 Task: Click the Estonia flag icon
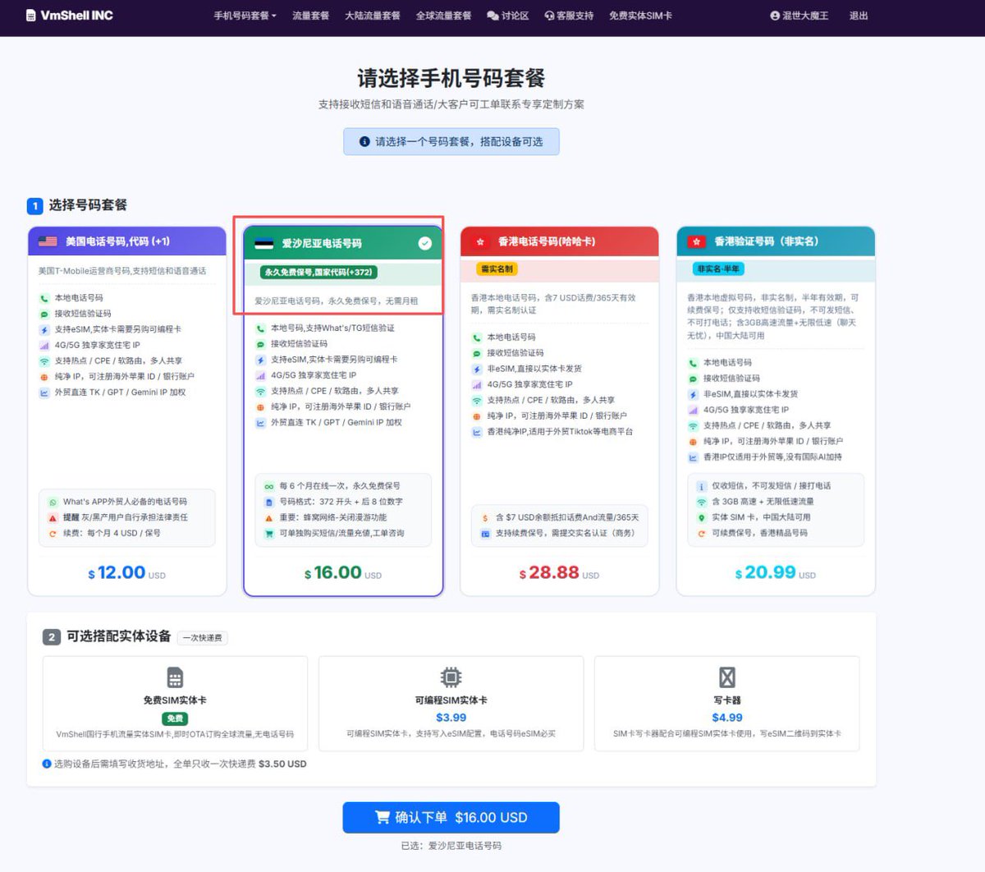click(263, 243)
